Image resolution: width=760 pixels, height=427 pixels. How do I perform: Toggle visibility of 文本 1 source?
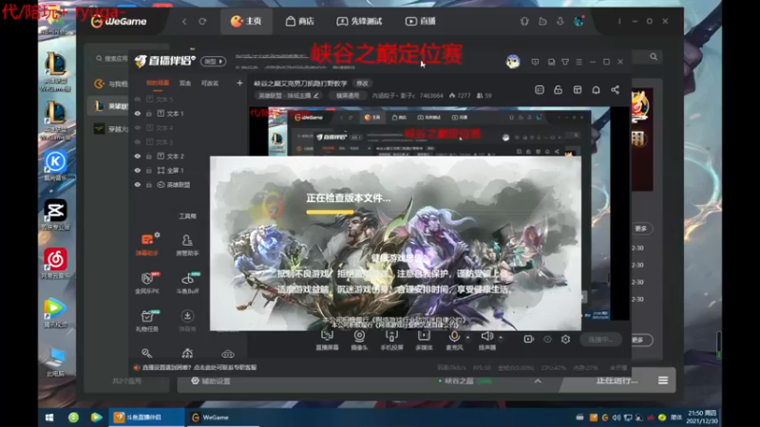pyautogui.click(x=138, y=113)
